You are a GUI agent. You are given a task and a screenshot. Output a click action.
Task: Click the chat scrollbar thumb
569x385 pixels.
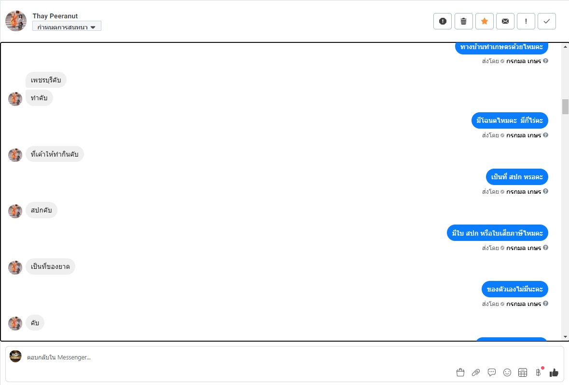pyautogui.click(x=565, y=106)
